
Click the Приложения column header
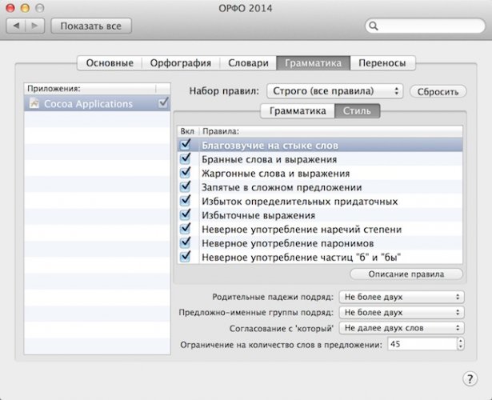tap(90, 89)
